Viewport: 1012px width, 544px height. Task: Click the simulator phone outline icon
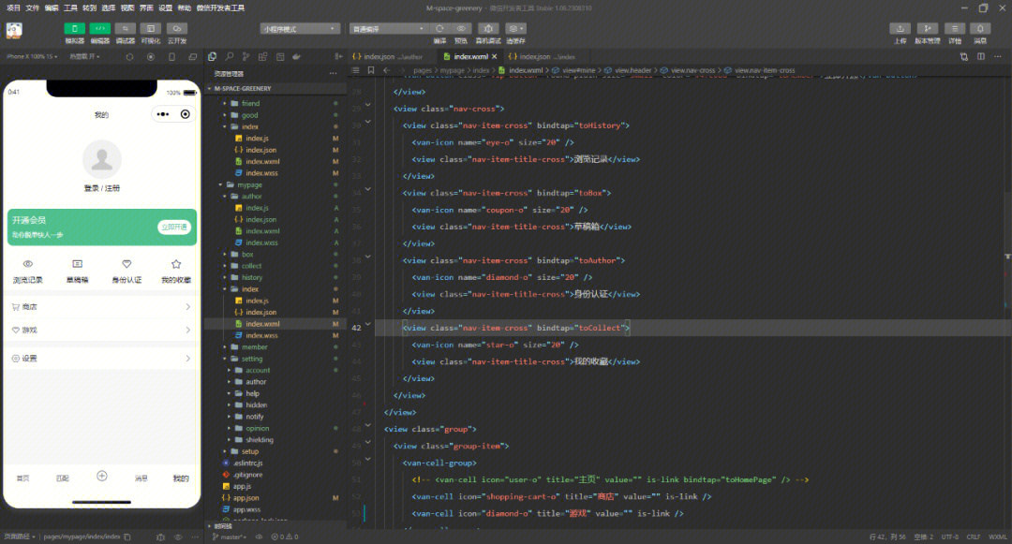coord(171,57)
